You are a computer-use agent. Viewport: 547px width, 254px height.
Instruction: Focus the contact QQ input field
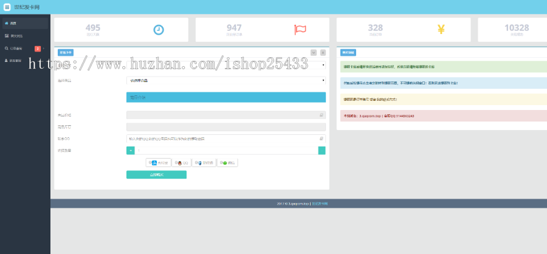tap(226, 139)
